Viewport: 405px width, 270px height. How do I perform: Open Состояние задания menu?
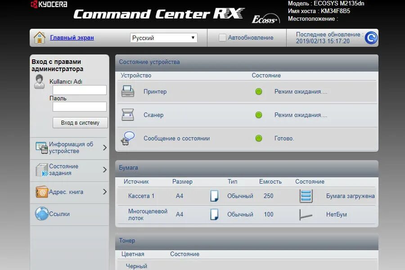70,170
